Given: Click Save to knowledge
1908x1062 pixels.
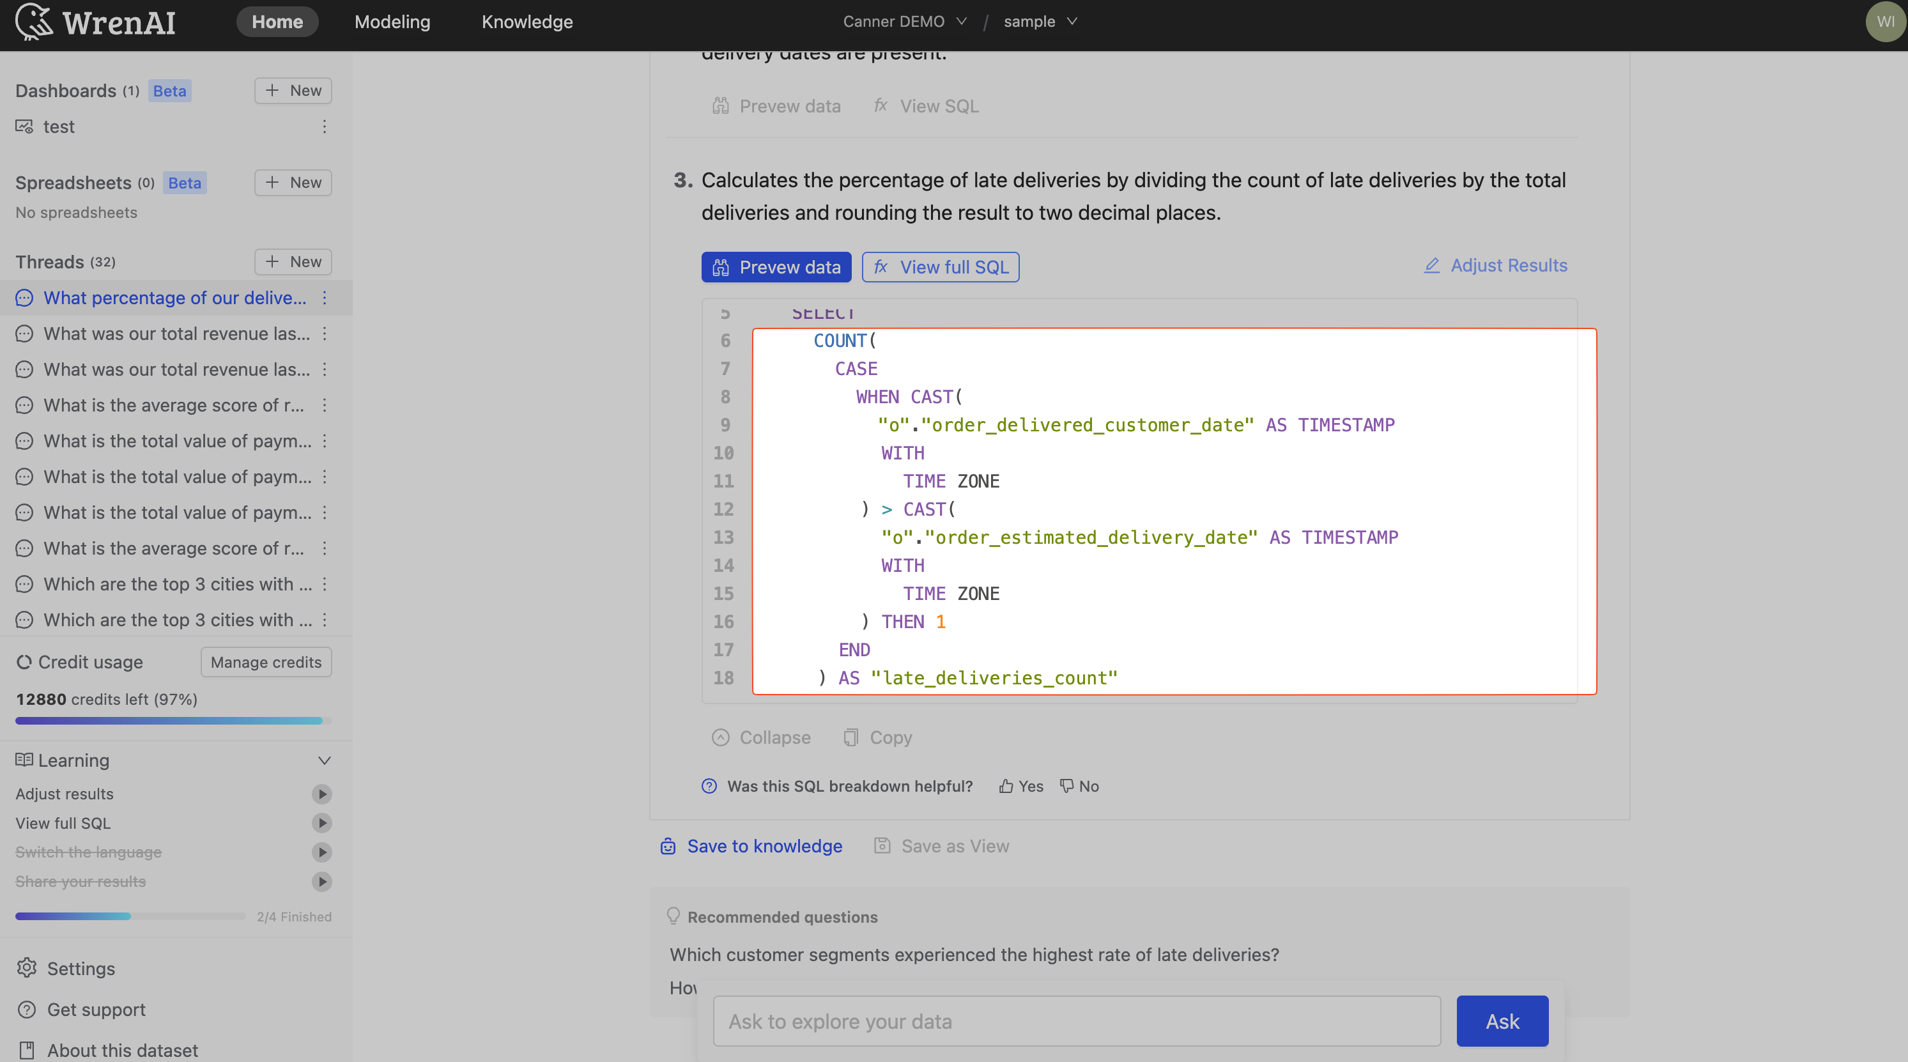Looking at the screenshot, I should (x=751, y=846).
